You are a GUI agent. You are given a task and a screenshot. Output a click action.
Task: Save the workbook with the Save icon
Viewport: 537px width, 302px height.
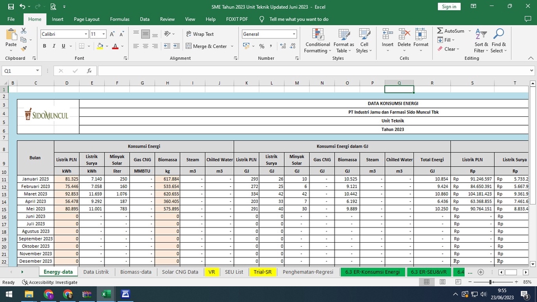11,7
